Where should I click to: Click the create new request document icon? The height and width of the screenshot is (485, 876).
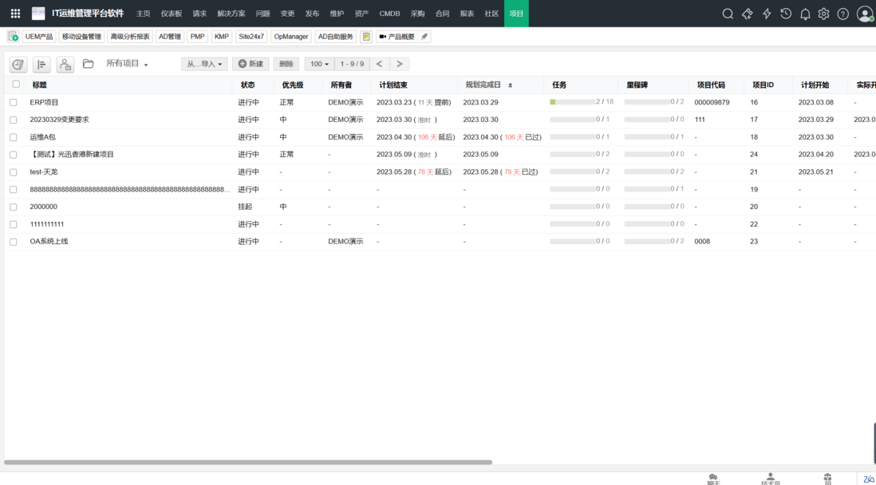click(x=13, y=37)
